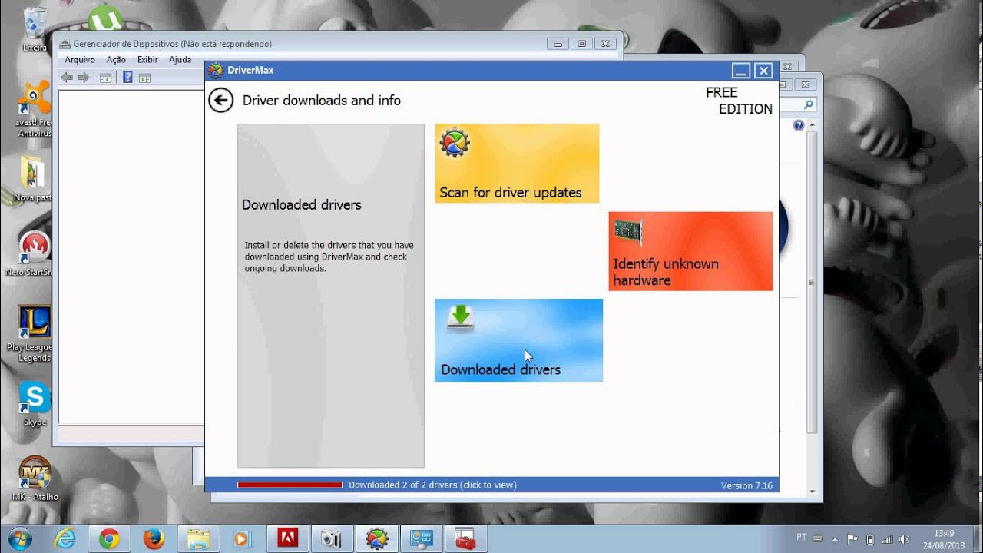The width and height of the screenshot is (983, 553).
Task: Select the uTorrent desktop icon
Action: click(106, 18)
